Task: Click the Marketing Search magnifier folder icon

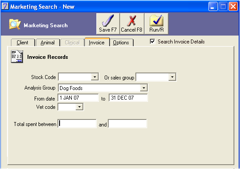Action: pyautogui.click(x=15, y=24)
